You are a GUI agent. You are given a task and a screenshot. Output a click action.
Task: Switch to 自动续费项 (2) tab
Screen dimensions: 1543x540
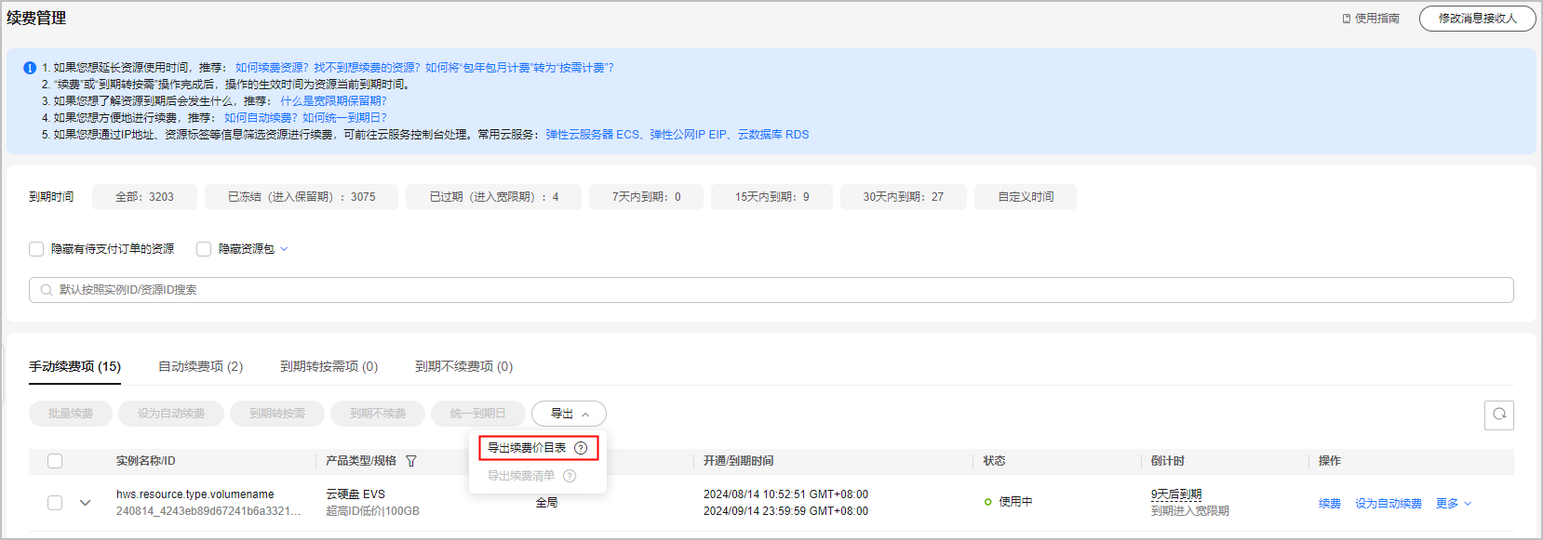tap(200, 366)
